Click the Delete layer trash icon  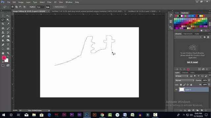tap(206, 110)
